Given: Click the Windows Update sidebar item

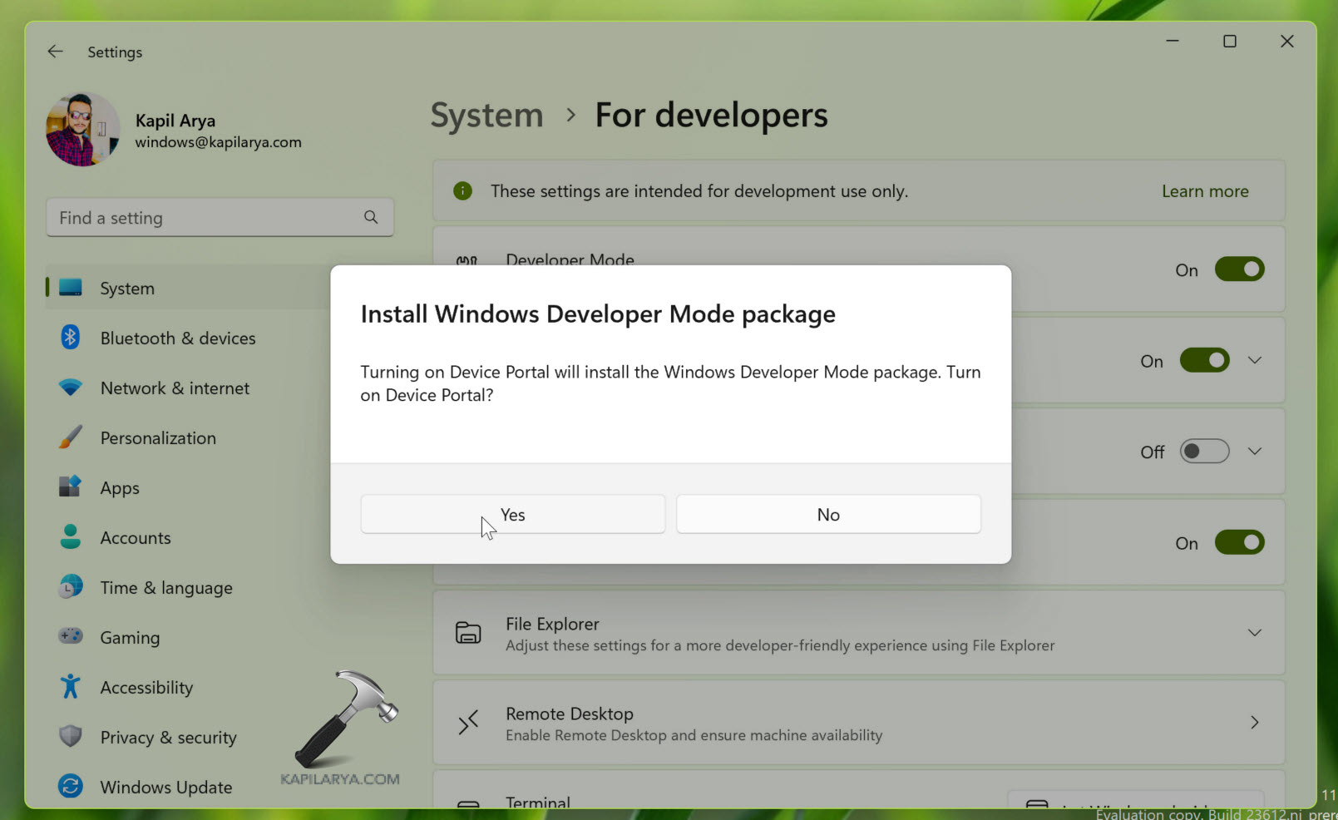Looking at the screenshot, I should coord(166,787).
